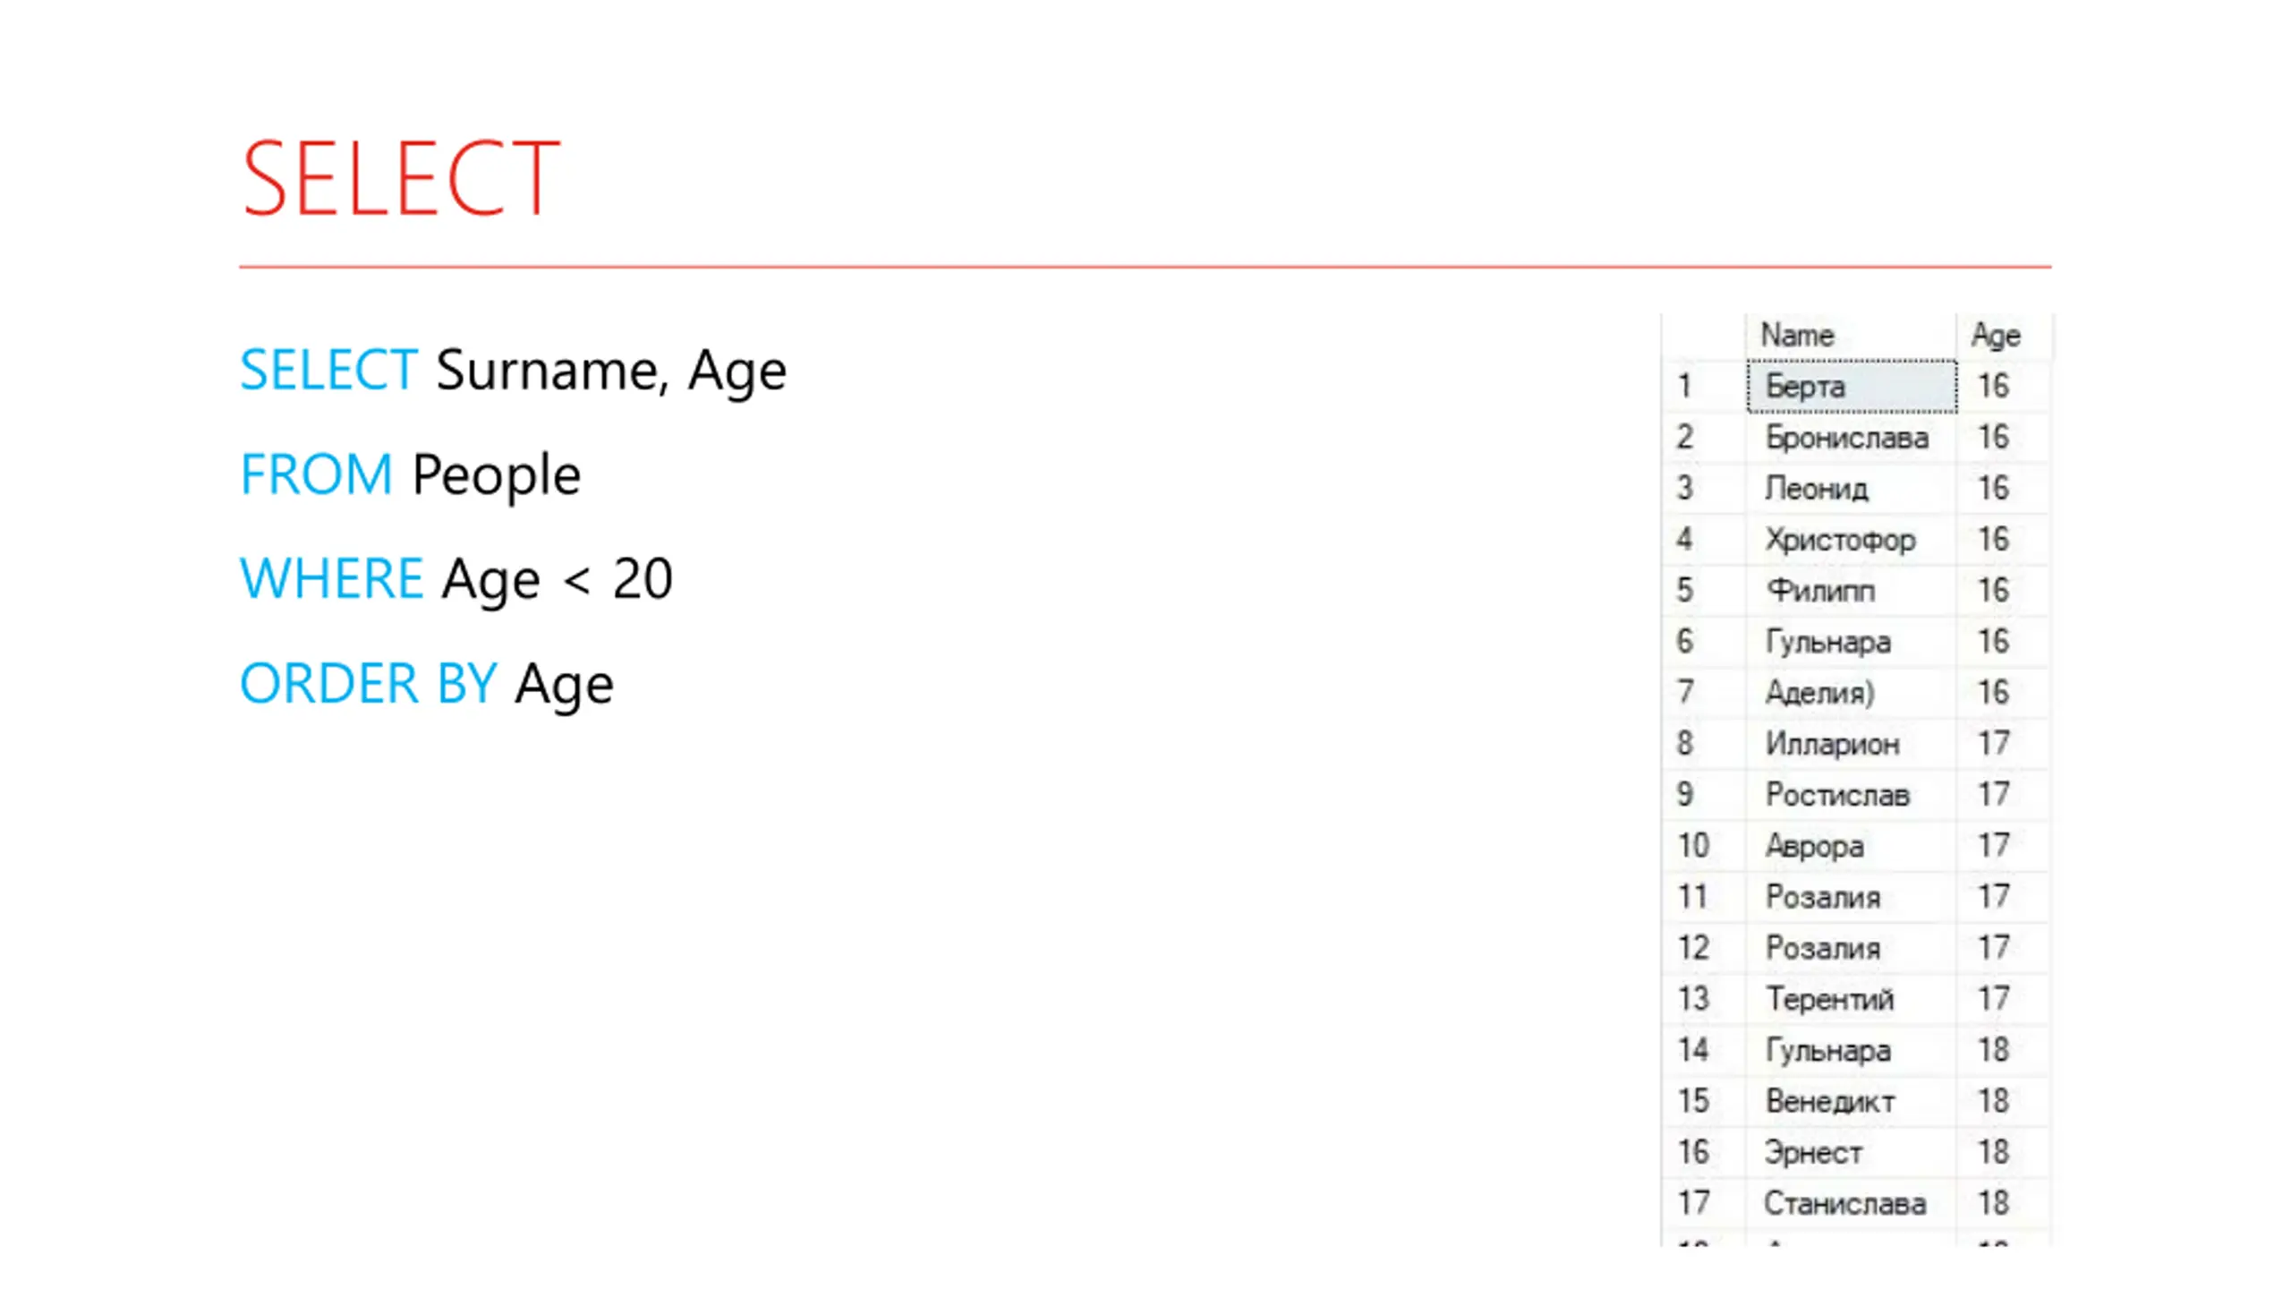The width and height of the screenshot is (2291, 1289).
Task: Click the Бронислава name cell
Action: tap(1851, 438)
